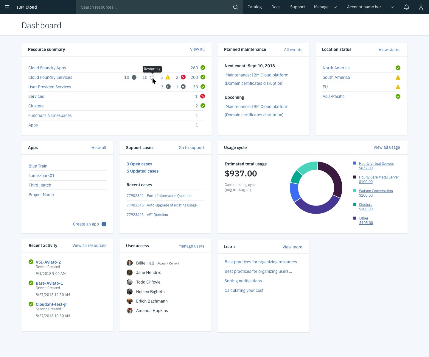This screenshot has height=357, width=429.
Task: Click Manage users link
Action: 191,246
